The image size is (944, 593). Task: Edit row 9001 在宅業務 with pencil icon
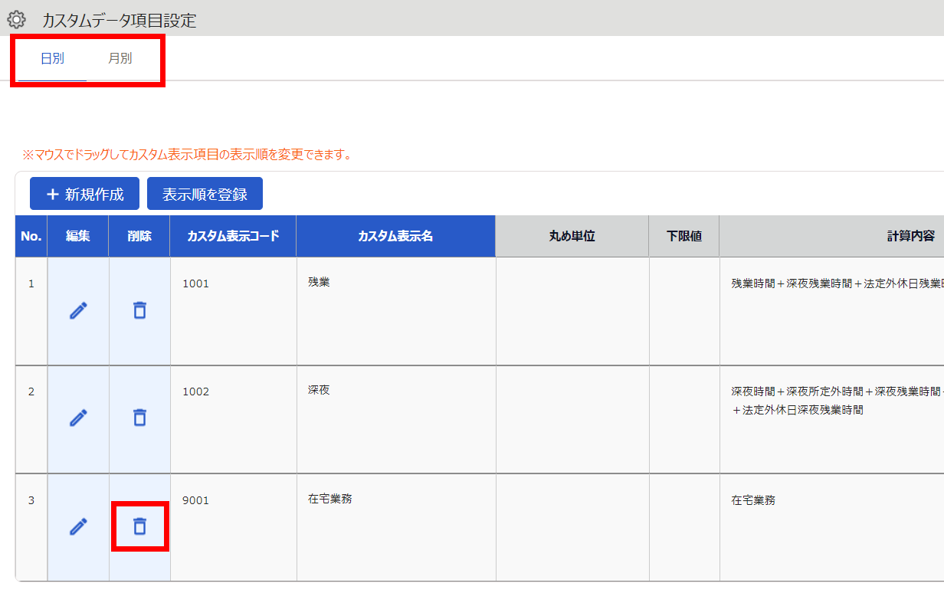click(x=78, y=526)
